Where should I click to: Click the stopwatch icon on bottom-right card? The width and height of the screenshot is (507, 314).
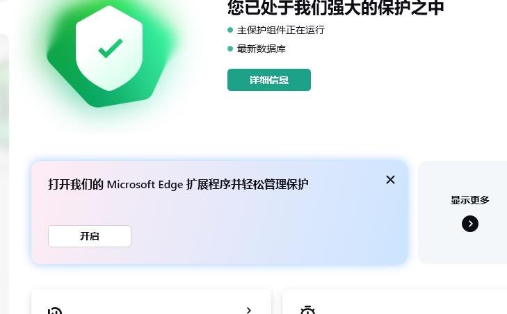pyautogui.click(x=307, y=310)
